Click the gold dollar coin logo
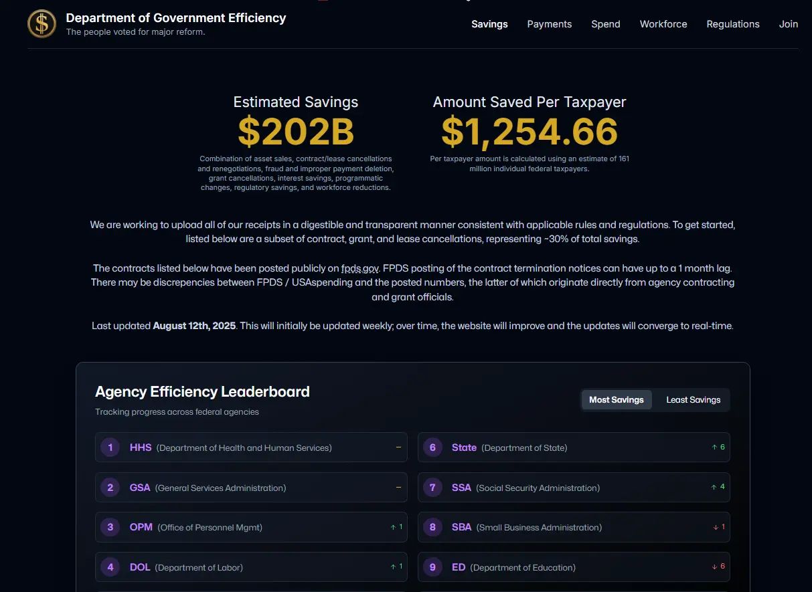Image resolution: width=812 pixels, height=592 pixels. [42, 24]
